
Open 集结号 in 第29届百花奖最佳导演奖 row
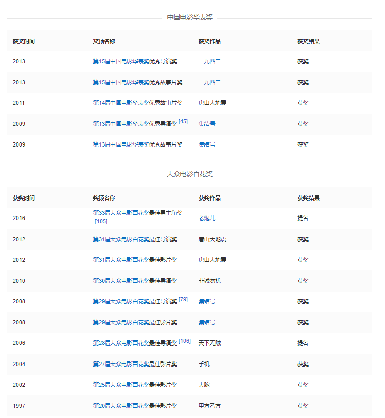207,301
